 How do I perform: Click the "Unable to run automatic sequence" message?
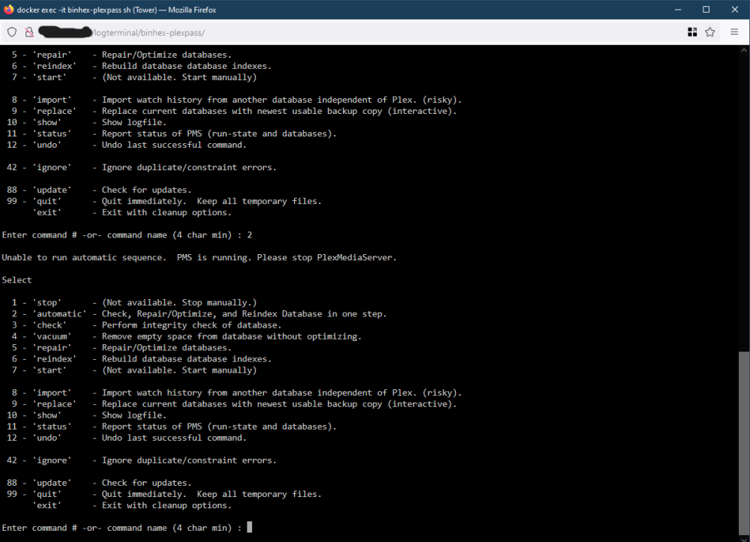click(199, 258)
